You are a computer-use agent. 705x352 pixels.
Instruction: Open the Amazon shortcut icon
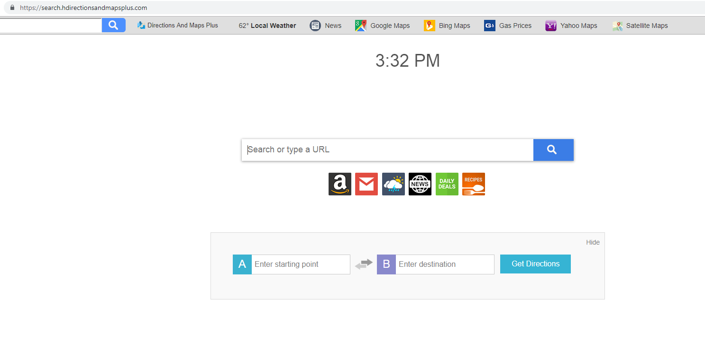point(340,184)
